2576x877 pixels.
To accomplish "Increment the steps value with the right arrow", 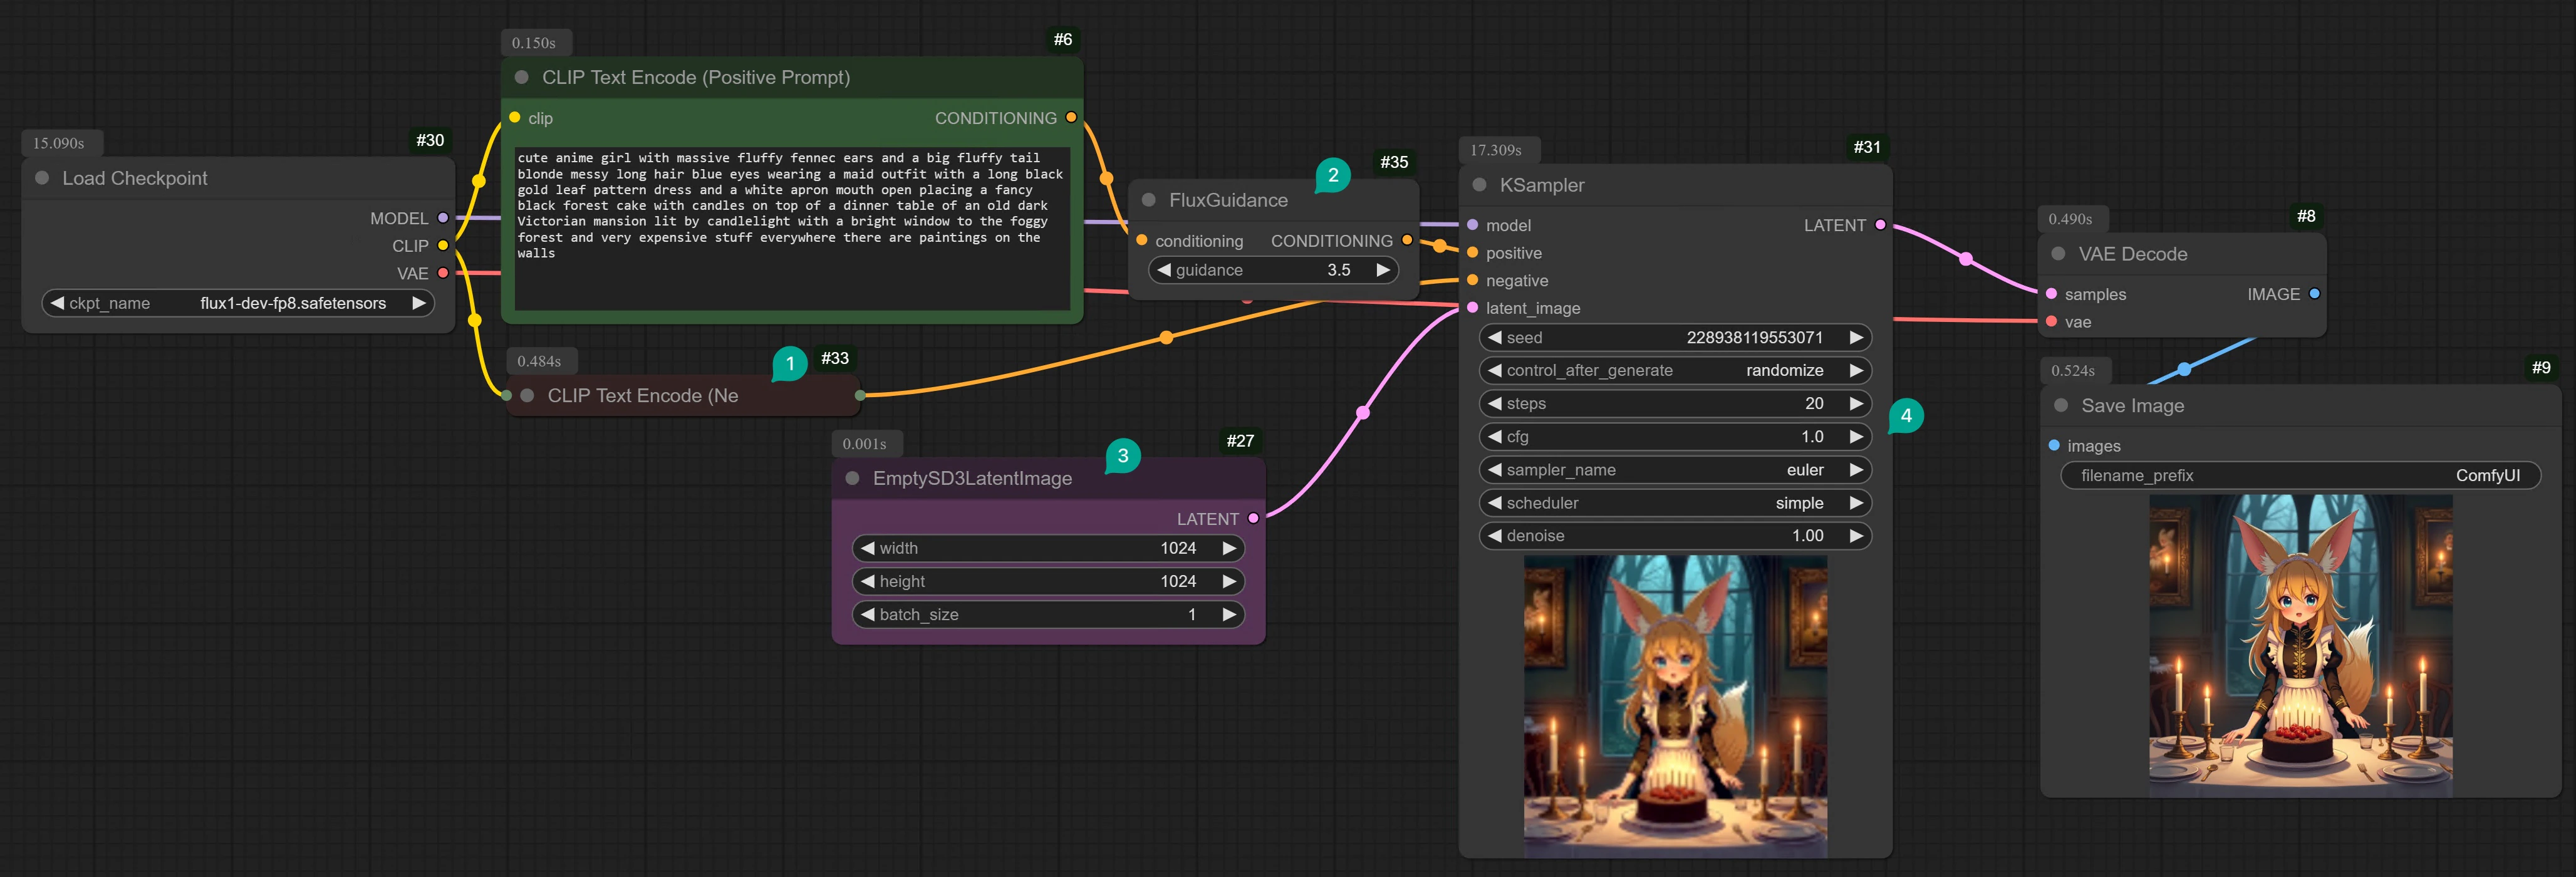I will coord(1856,403).
